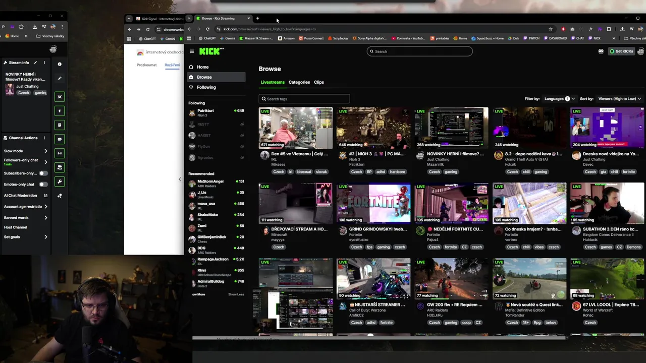This screenshot has width=646, height=363.
Task: Select the Clips tab
Action: click(319, 82)
